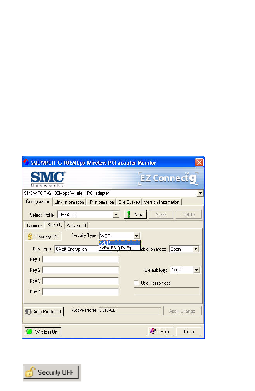Click the Key 4 input field
The image size is (255, 391).
pyautogui.click(x=81, y=292)
